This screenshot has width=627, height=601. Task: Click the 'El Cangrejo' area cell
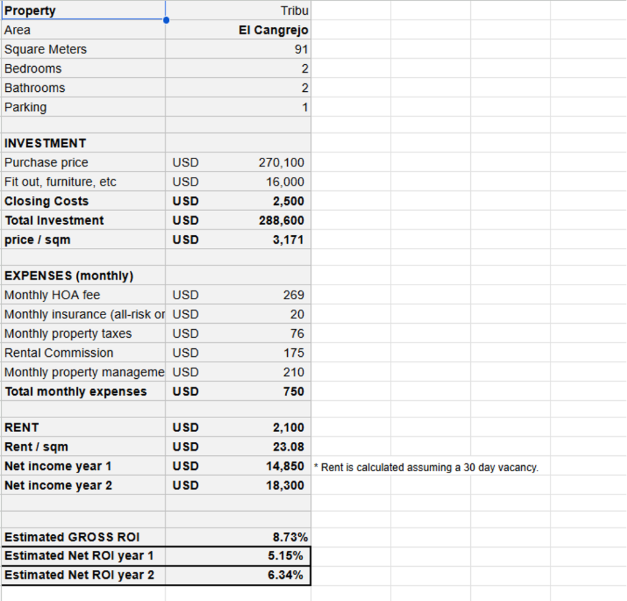(x=238, y=29)
